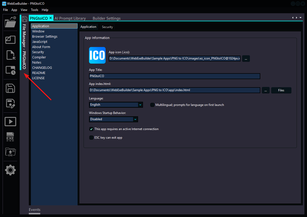Compile to EXE using the Compile EXE icon
307x217 pixels.
[10, 137]
